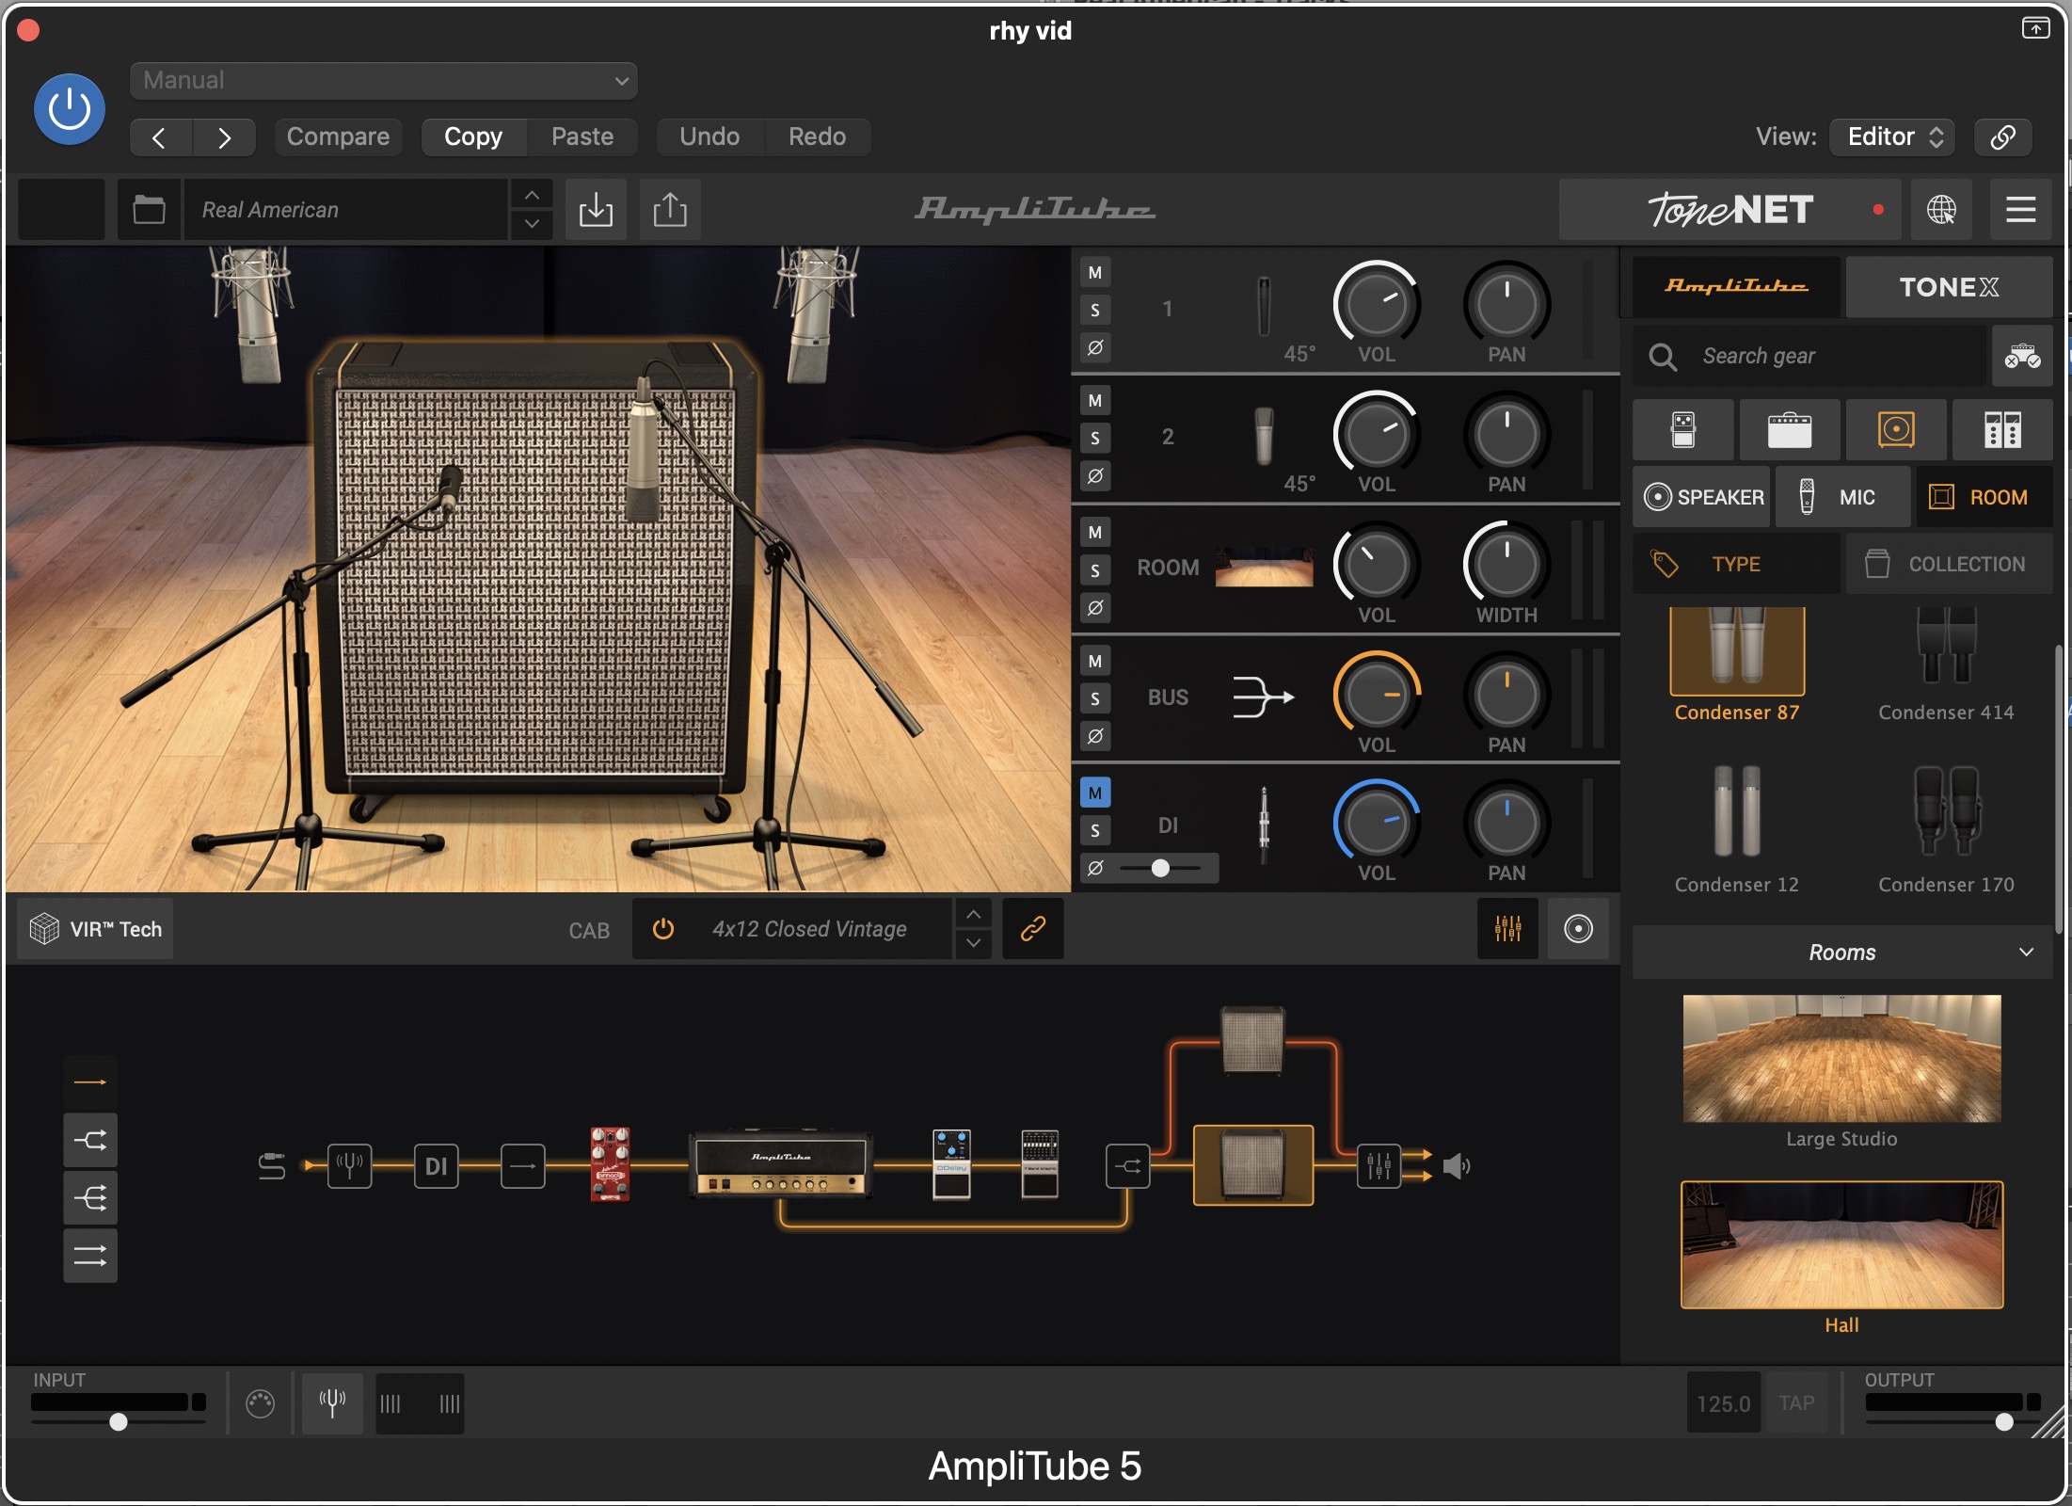Select the Hall room thumbnail
The image size is (2072, 1506).
pyautogui.click(x=1841, y=1244)
